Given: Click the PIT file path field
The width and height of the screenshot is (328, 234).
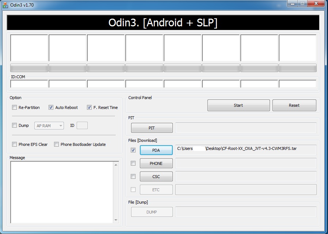Looking at the screenshot, I should pyautogui.click(x=246, y=128).
